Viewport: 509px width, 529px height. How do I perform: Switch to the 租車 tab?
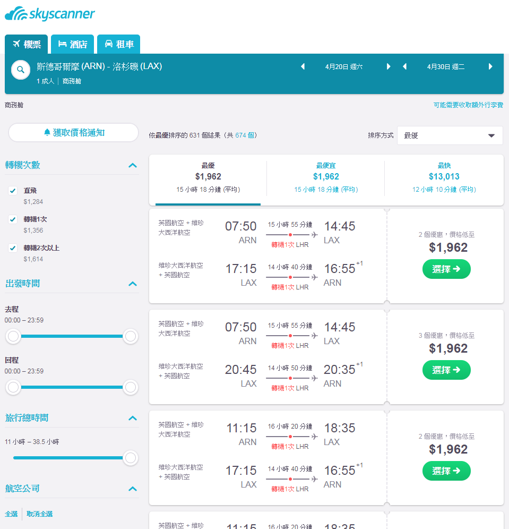tap(119, 44)
